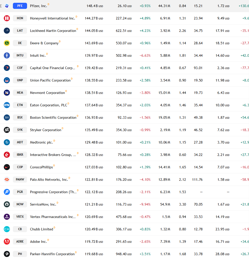Click the −6.63% change for Intuit
Image resolution: width=249 pixels, height=259 pixels.
click(x=145, y=55)
